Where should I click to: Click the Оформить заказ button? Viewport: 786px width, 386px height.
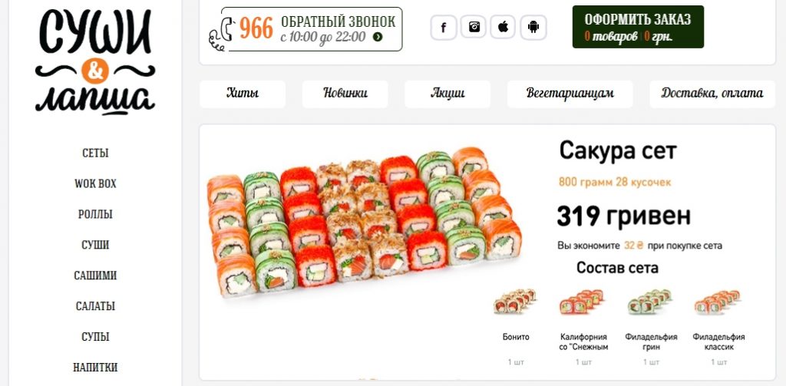[x=638, y=27]
